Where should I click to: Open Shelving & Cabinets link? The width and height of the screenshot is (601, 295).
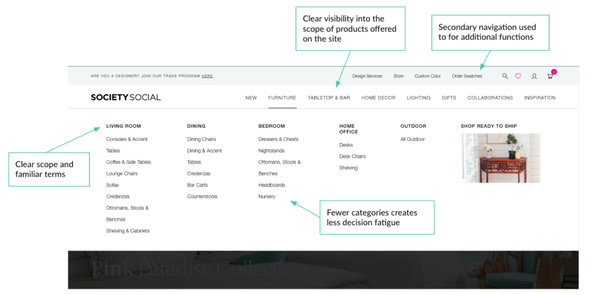[x=127, y=231]
